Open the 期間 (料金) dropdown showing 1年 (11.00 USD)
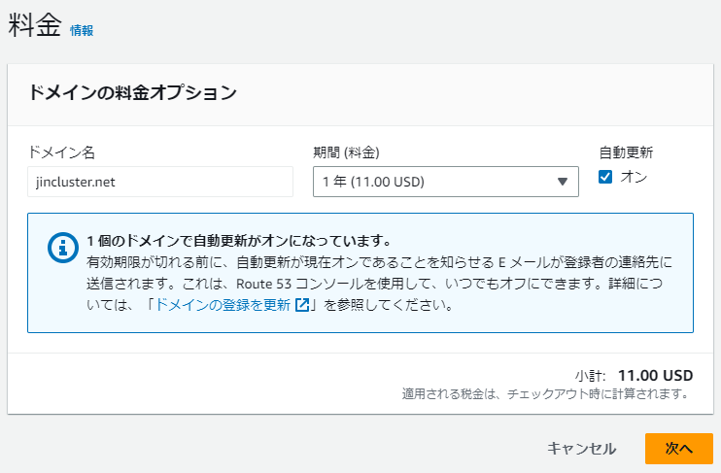This screenshot has height=473, width=721. [445, 182]
